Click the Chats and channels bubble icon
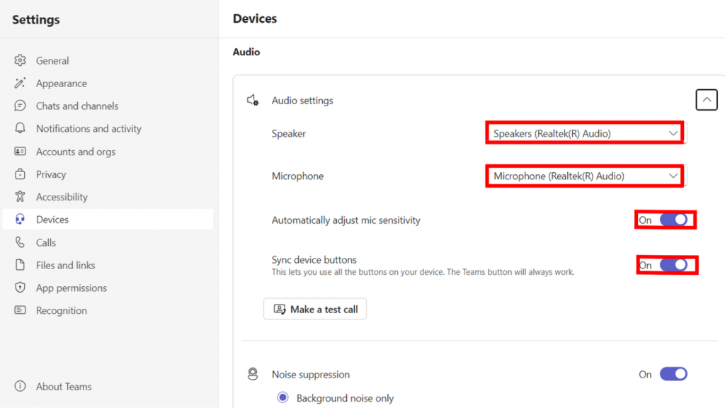Viewport: 725px width, 408px height. (x=20, y=106)
